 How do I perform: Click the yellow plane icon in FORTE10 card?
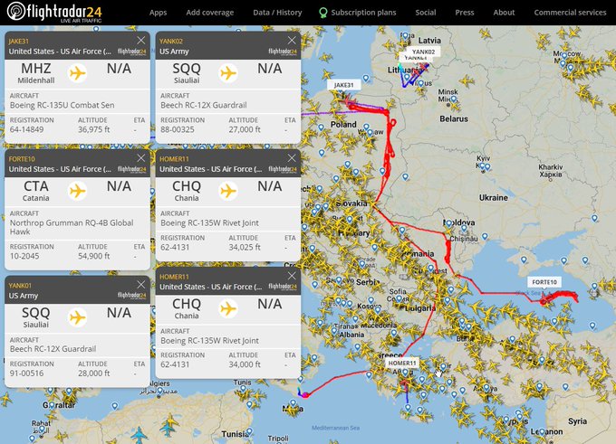(77, 191)
